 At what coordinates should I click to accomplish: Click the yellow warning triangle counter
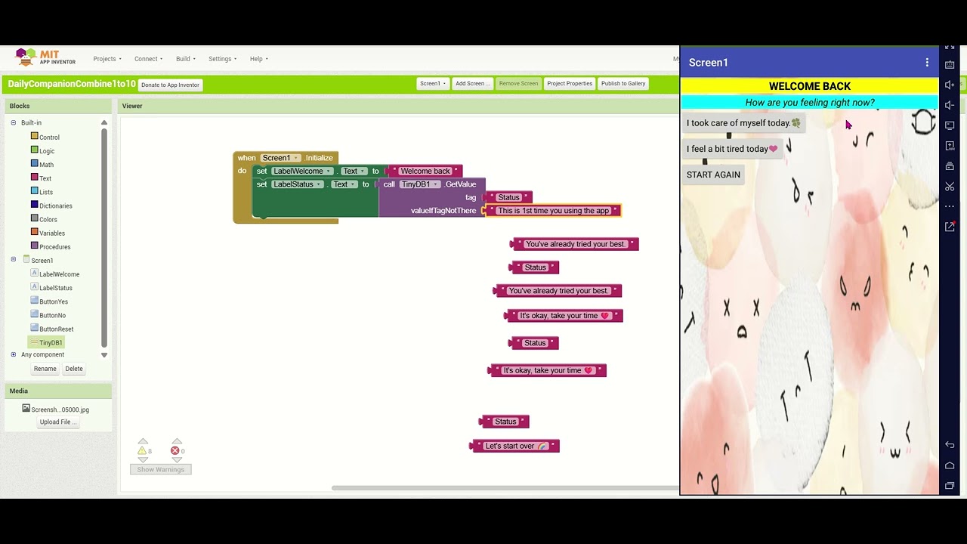(x=142, y=451)
